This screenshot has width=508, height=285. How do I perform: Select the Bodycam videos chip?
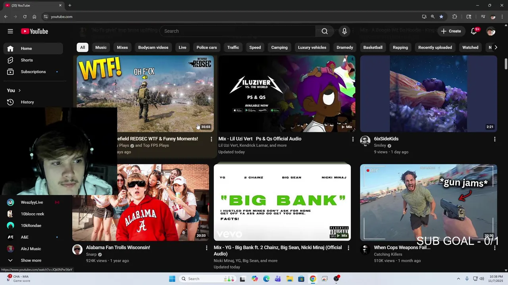153,47
